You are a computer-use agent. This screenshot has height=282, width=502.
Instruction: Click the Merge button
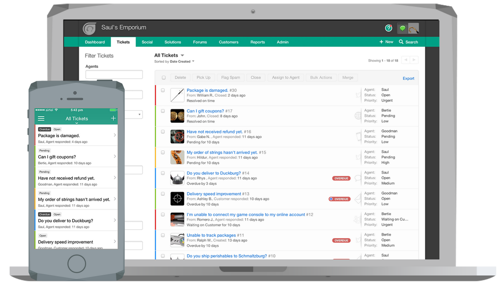point(348,77)
